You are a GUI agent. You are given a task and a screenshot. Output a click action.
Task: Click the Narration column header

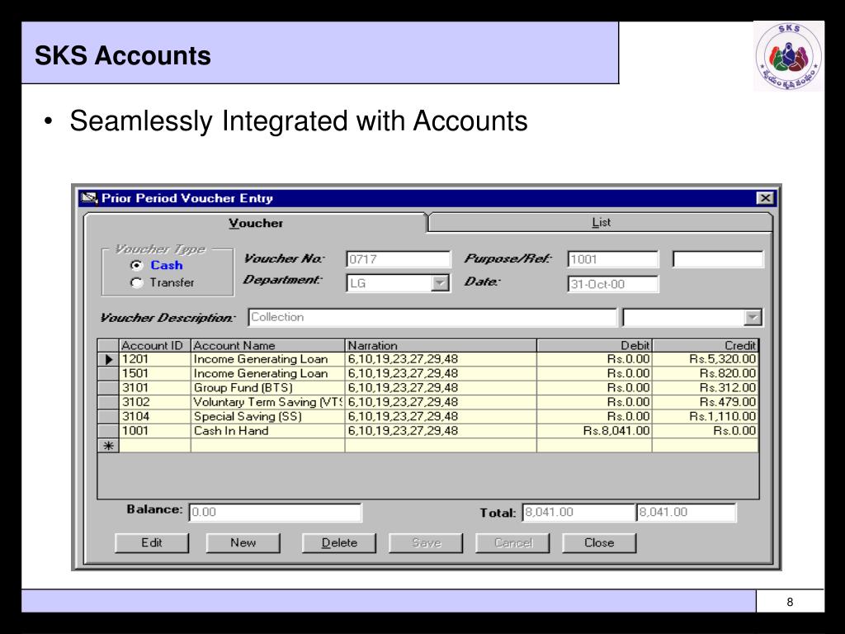coord(441,346)
